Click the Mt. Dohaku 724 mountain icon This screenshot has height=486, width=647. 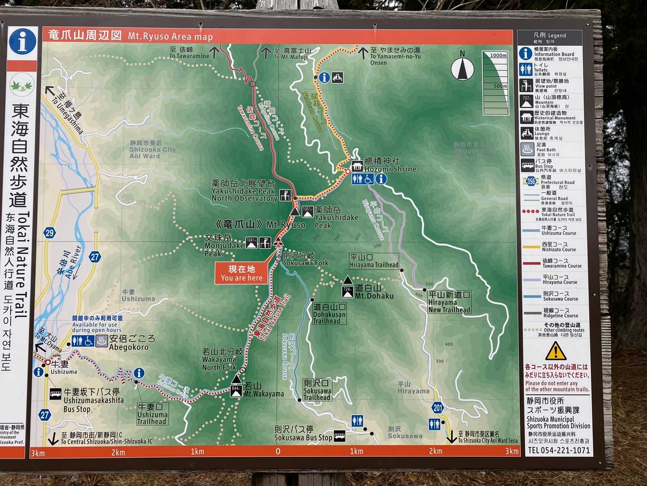pyautogui.click(x=348, y=292)
